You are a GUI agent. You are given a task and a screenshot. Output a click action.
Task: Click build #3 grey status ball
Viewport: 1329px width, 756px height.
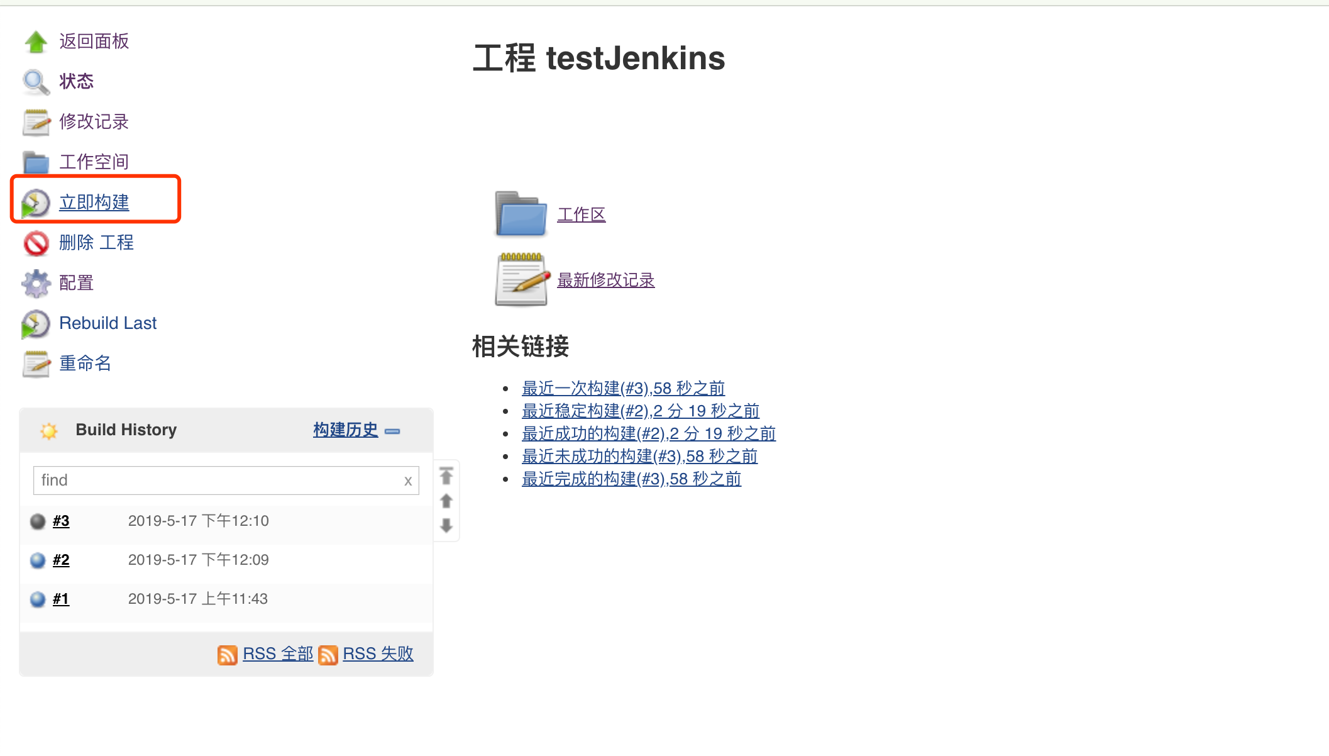38,521
